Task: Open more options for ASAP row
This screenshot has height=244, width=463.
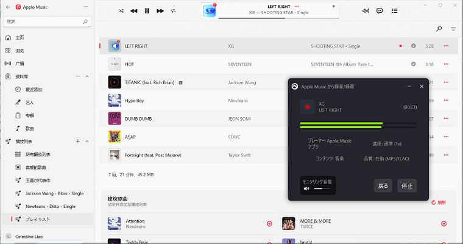Action: coord(446,137)
